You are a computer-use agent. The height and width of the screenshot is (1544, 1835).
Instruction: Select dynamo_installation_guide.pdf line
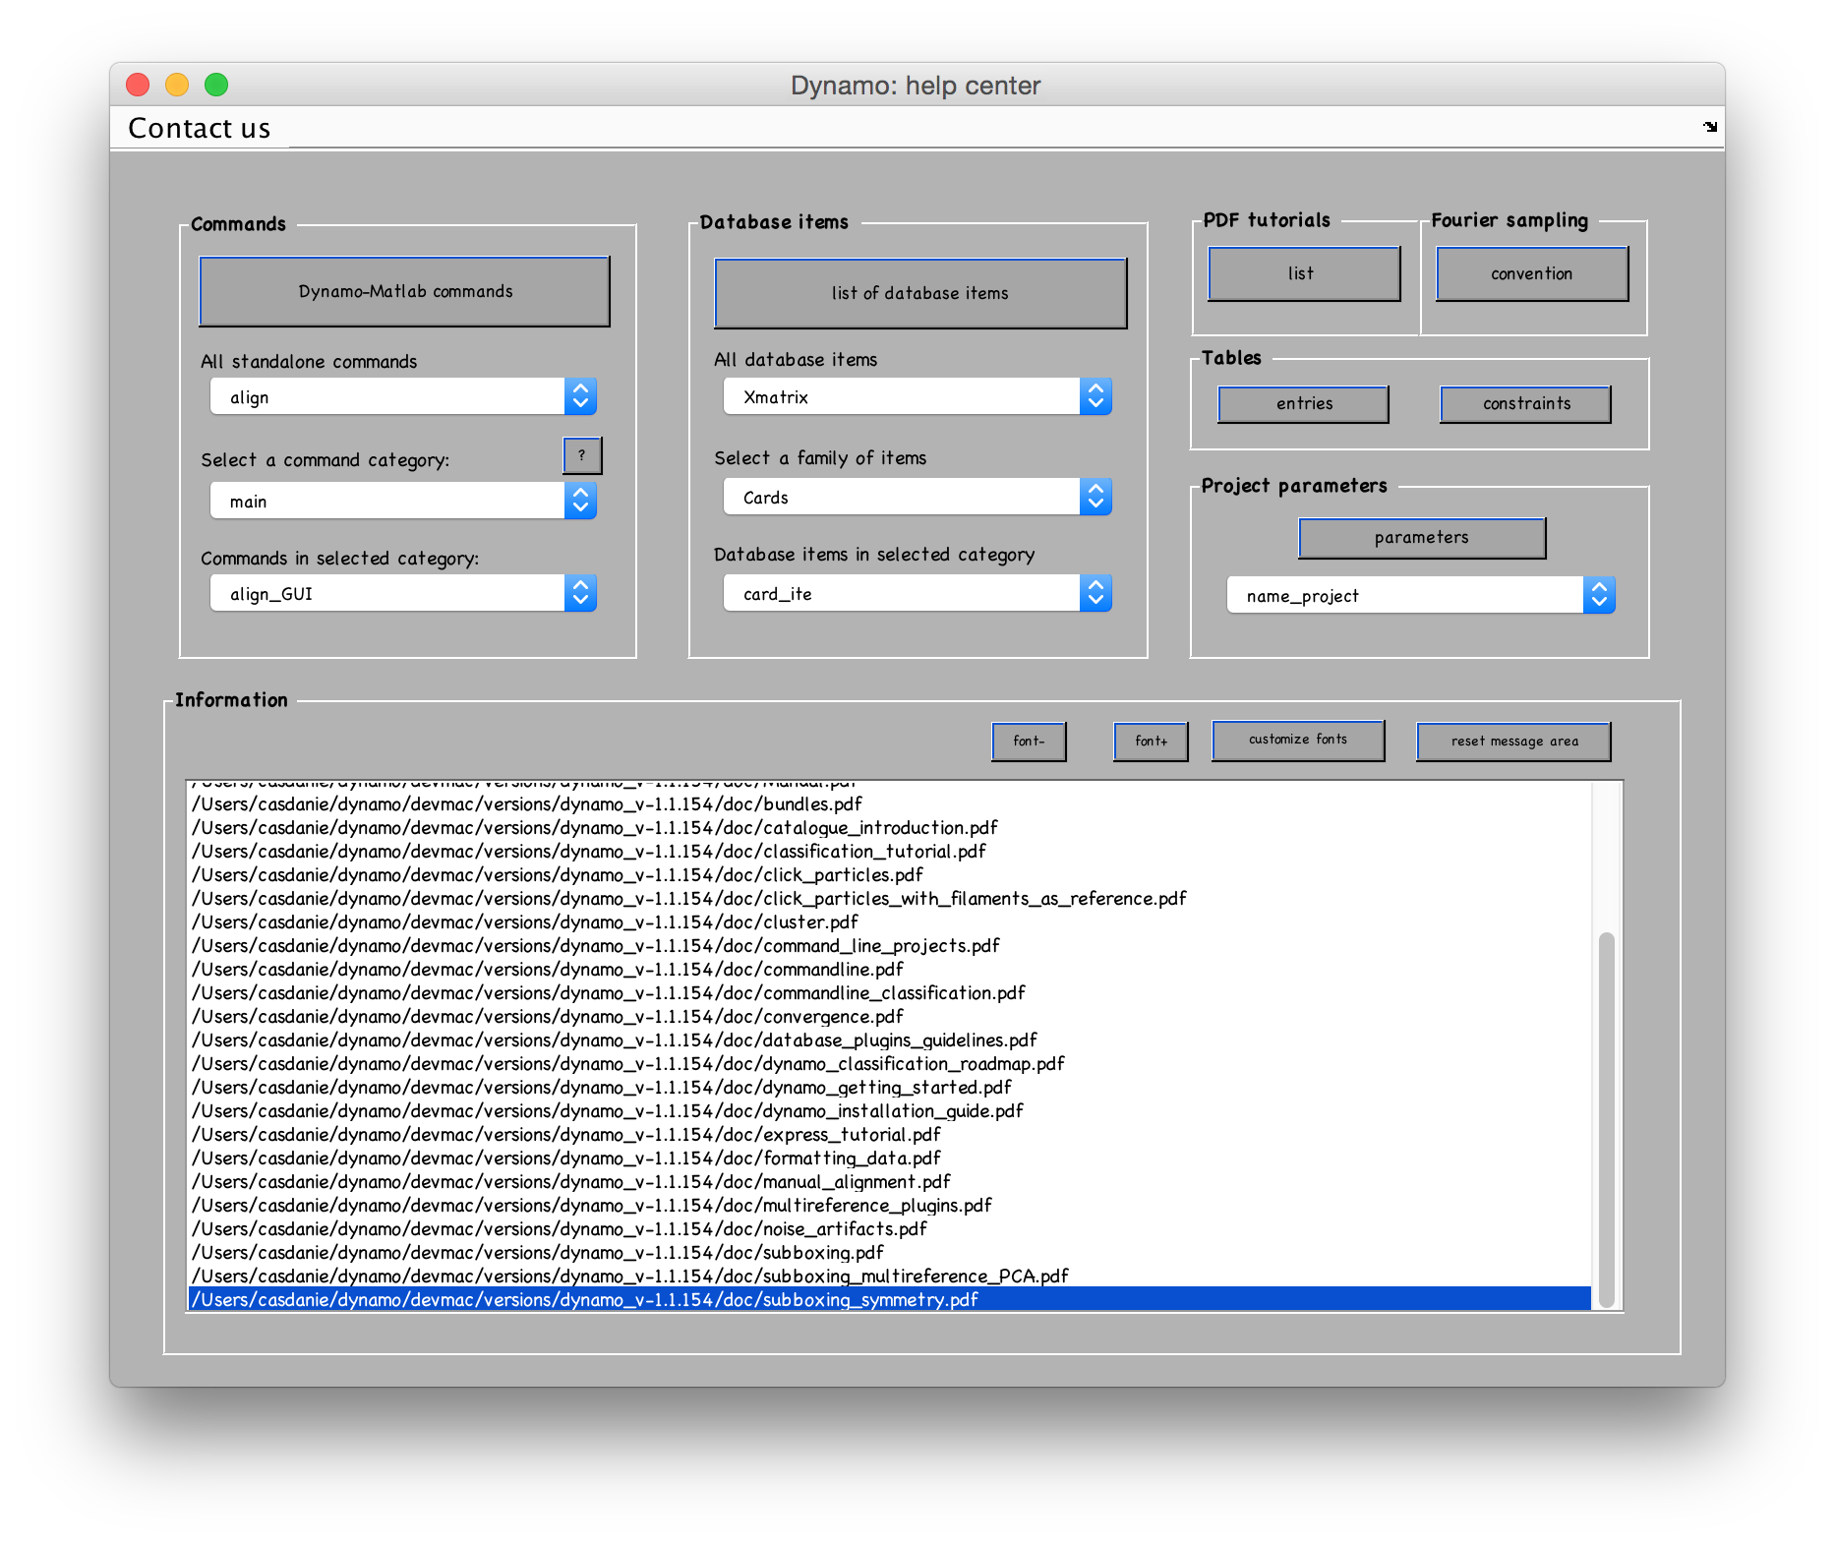click(x=889, y=1111)
